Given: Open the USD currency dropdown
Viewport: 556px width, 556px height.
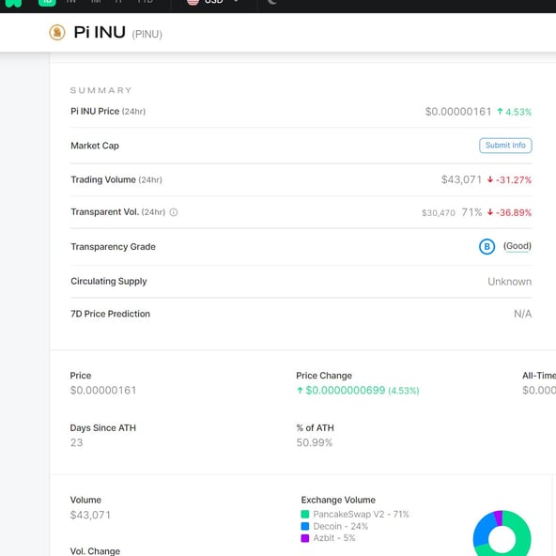Looking at the screenshot, I should [213, 2].
